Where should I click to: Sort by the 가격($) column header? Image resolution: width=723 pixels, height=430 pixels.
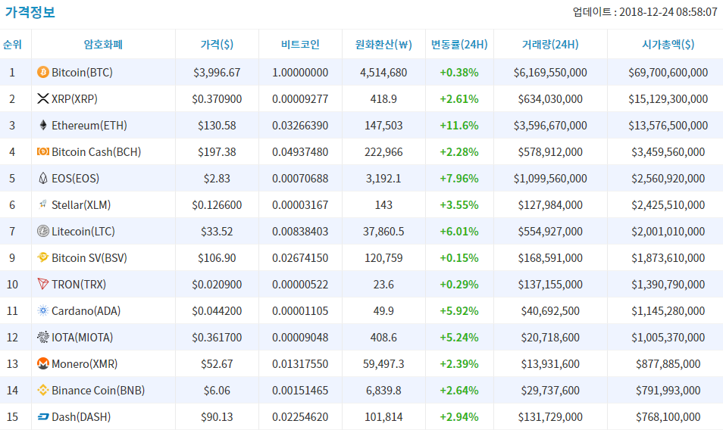217,44
